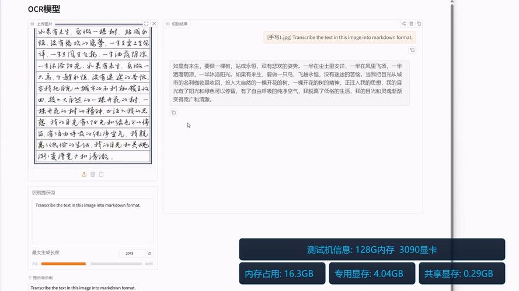Copy the user prompt message
This screenshot has height=291, width=519.
pyautogui.click(x=412, y=50)
